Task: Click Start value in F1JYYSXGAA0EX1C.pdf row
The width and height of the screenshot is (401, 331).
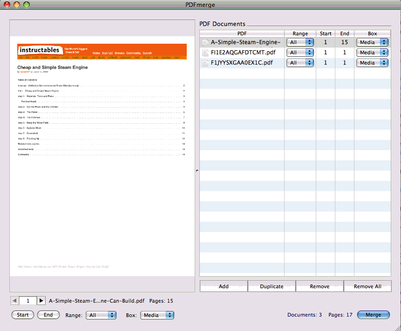Action: [x=326, y=63]
